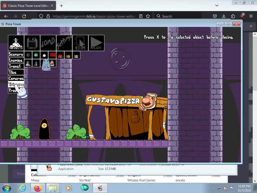Viewport: 257px width, 193px height.
Task: Pick the pink cone object tile
Action: click(28, 63)
